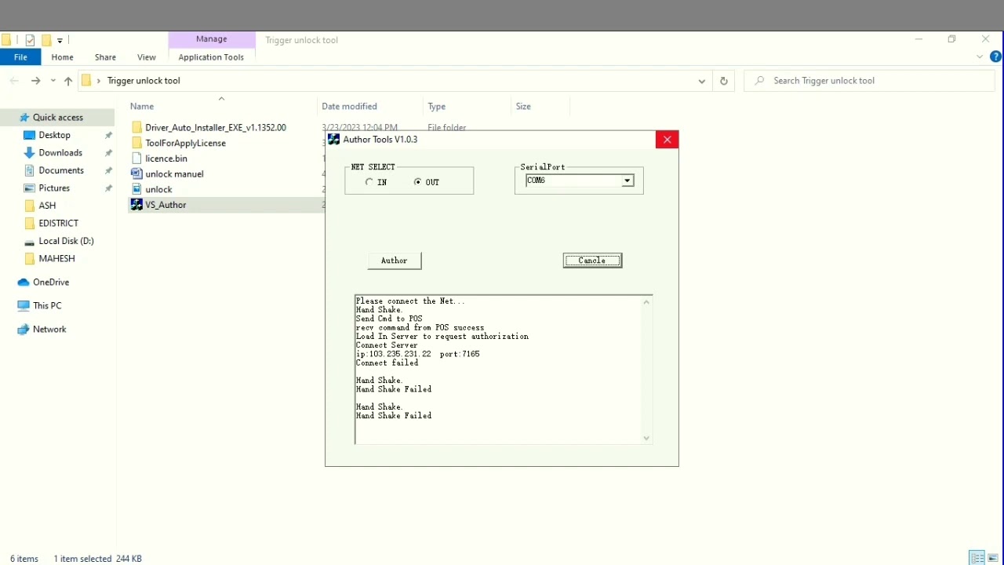Open MAHESH folder in sidebar

(x=56, y=259)
